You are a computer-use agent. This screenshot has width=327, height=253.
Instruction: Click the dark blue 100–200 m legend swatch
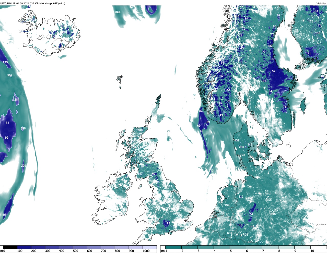[x=24, y=247]
